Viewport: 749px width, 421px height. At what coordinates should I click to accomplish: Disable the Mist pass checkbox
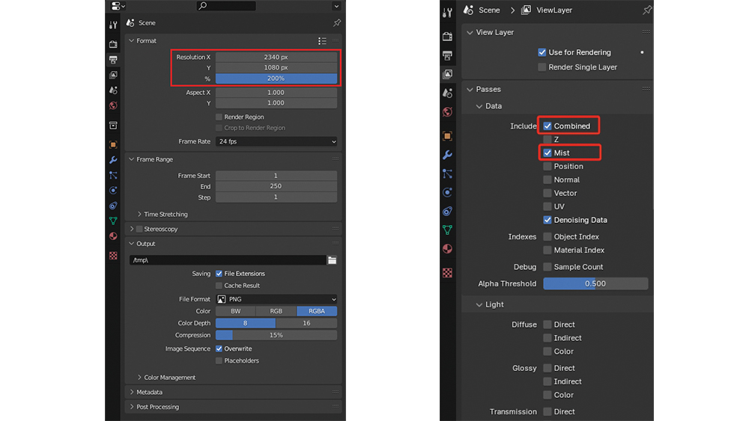(x=548, y=153)
